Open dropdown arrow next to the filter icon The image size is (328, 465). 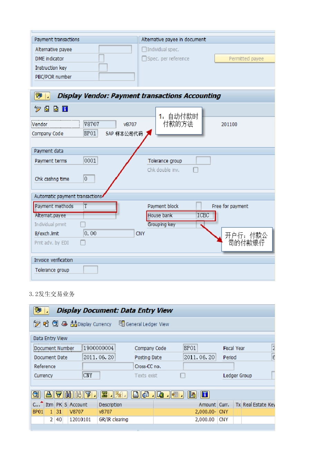pyautogui.click(x=95, y=395)
